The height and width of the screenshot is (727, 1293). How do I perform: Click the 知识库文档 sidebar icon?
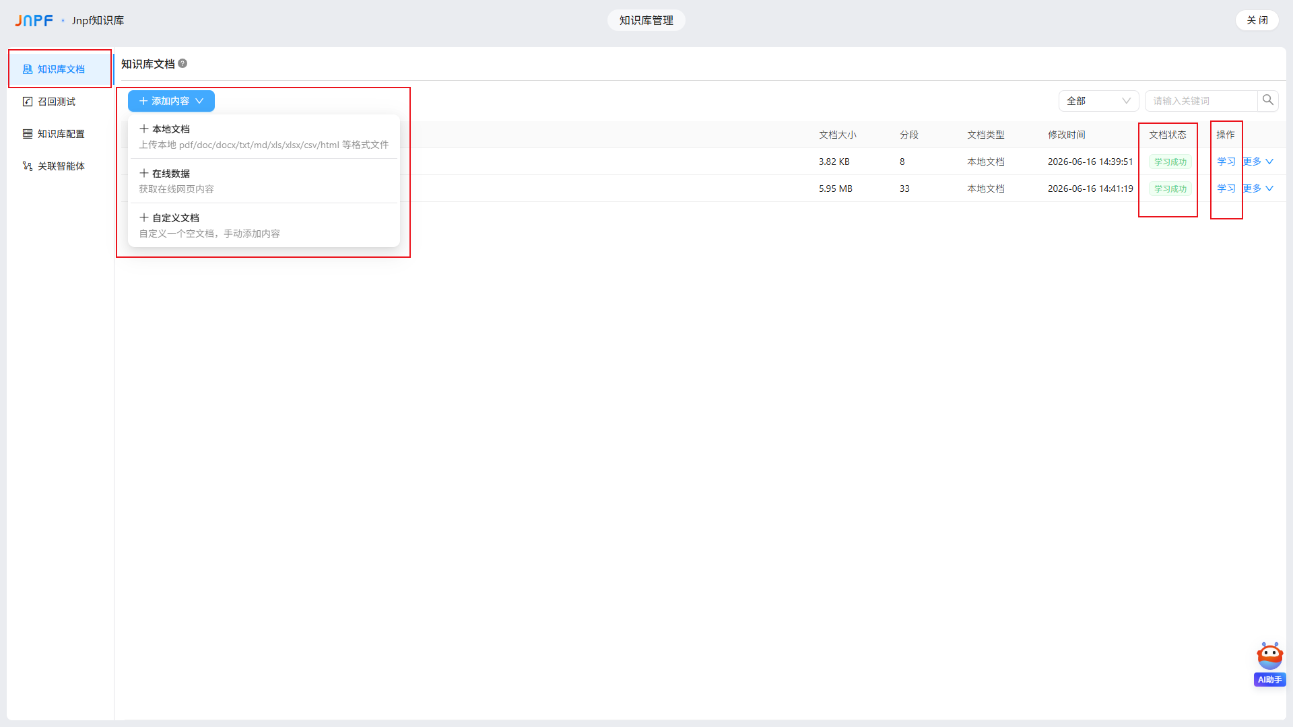point(28,69)
